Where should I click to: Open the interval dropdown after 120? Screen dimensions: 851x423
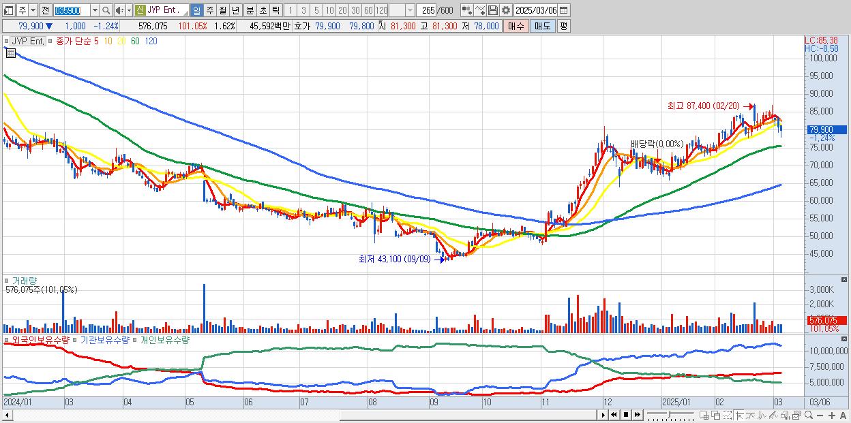tap(410, 10)
